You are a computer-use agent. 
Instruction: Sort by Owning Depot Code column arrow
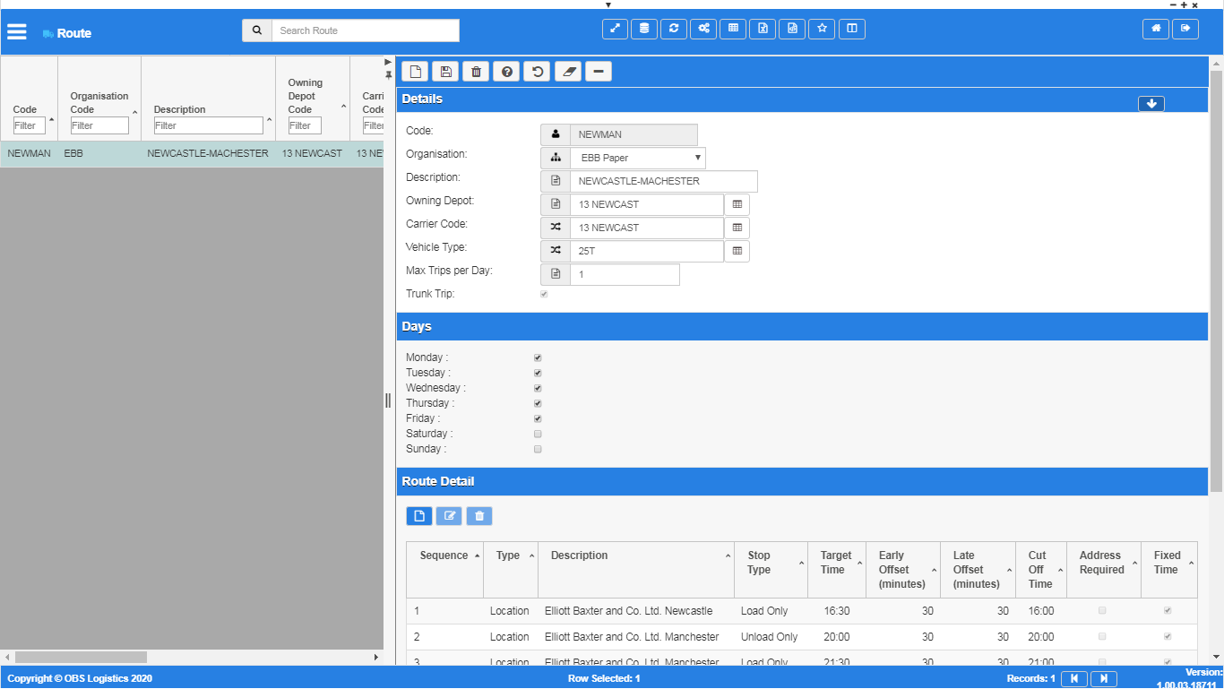pyautogui.click(x=343, y=106)
